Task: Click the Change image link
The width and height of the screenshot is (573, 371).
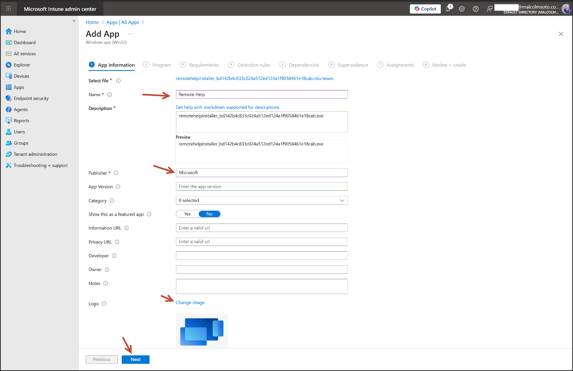Action: click(190, 302)
